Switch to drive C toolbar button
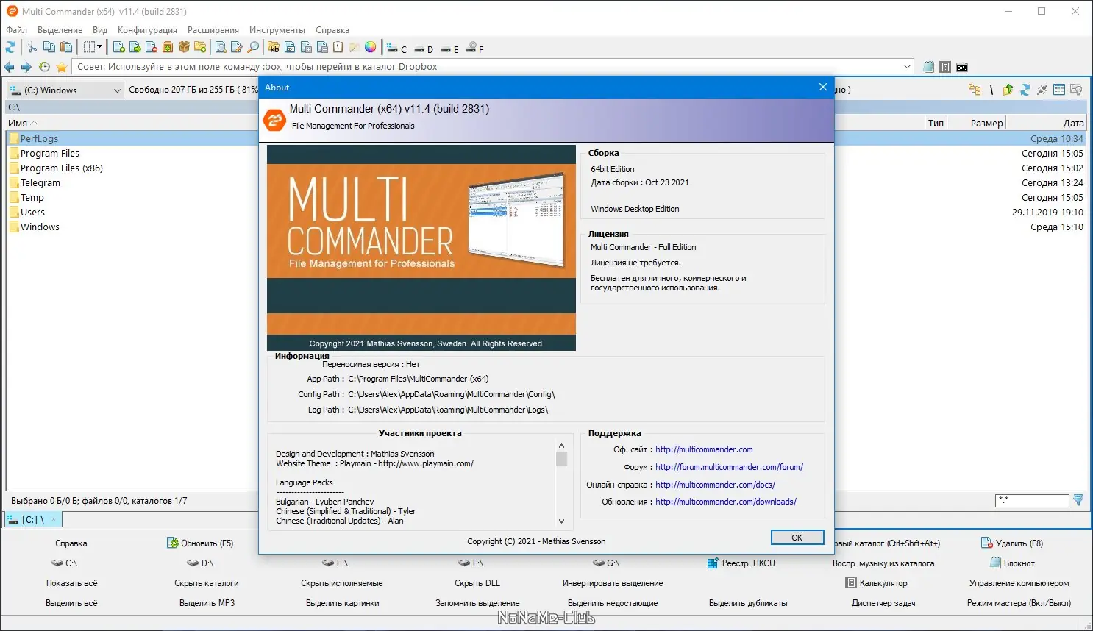Viewport: 1093px width, 631px height. 397,48
